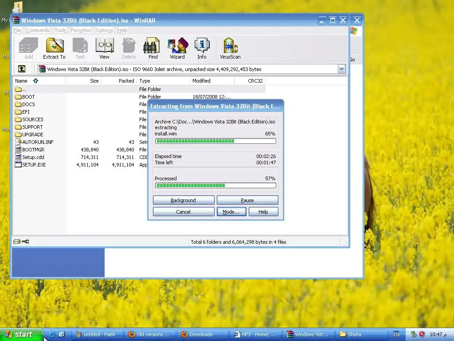The image size is (454, 341).
Task: Click the 438,840 size of BOOTMGR
Action: coord(90,150)
